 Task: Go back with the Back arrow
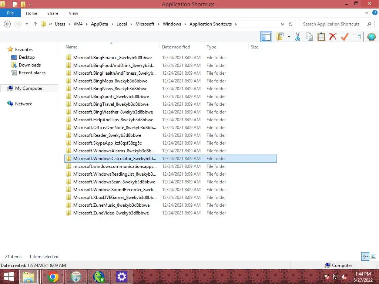7,24
